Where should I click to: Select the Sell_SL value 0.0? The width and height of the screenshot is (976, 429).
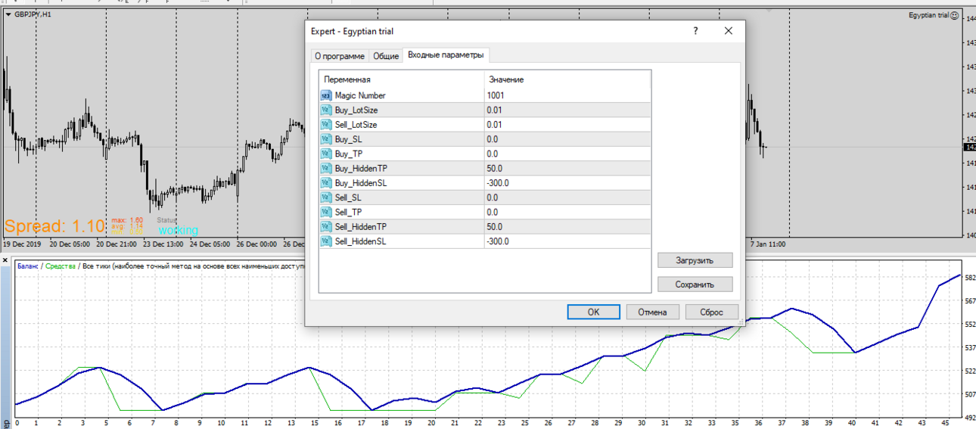tap(493, 197)
